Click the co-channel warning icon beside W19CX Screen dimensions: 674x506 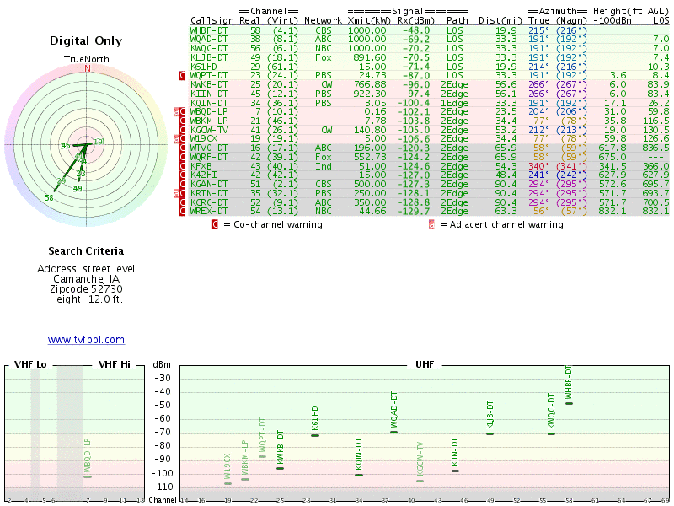click(x=182, y=139)
